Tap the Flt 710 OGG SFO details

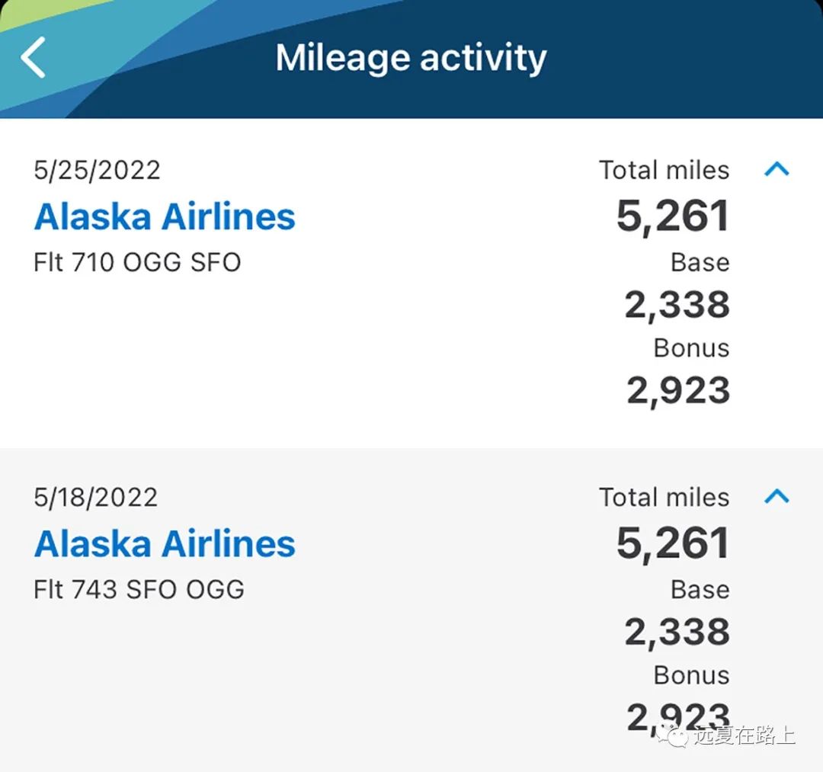coord(137,262)
